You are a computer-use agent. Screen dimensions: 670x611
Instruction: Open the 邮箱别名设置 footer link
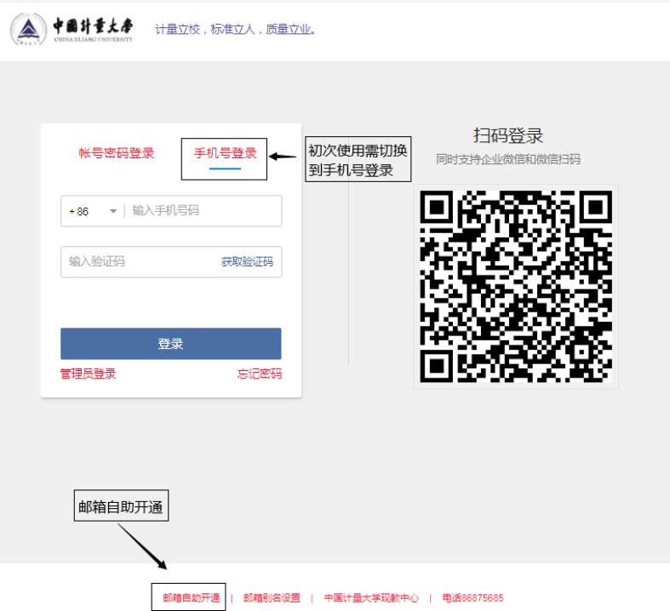[x=272, y=597]
